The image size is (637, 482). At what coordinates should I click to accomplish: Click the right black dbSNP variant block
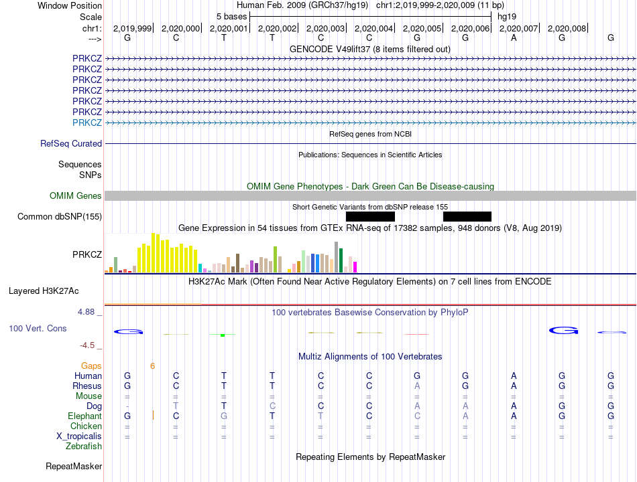467,217
